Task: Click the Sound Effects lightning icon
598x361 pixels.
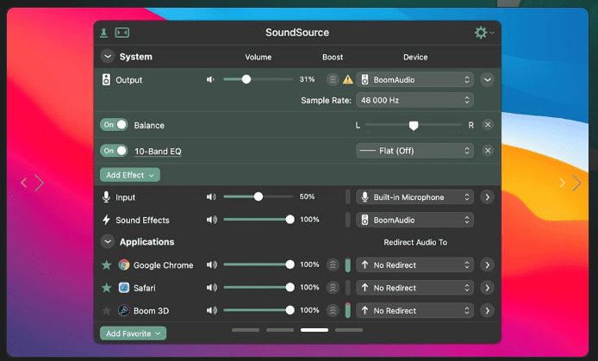Action: (x=106, y=220)
